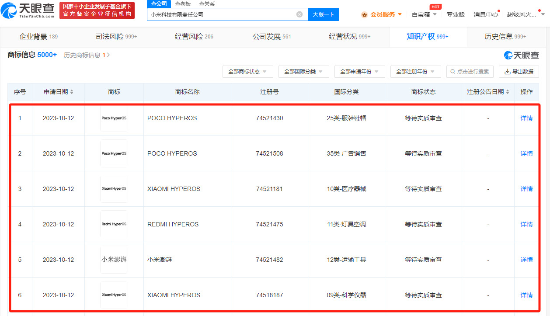Open 历史商标信息 history link
Image resolution: width=550 pixels, height=316 pixels.
87,55
